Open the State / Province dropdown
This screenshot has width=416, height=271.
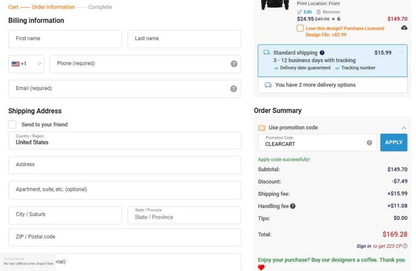click(x=185, y=215)
